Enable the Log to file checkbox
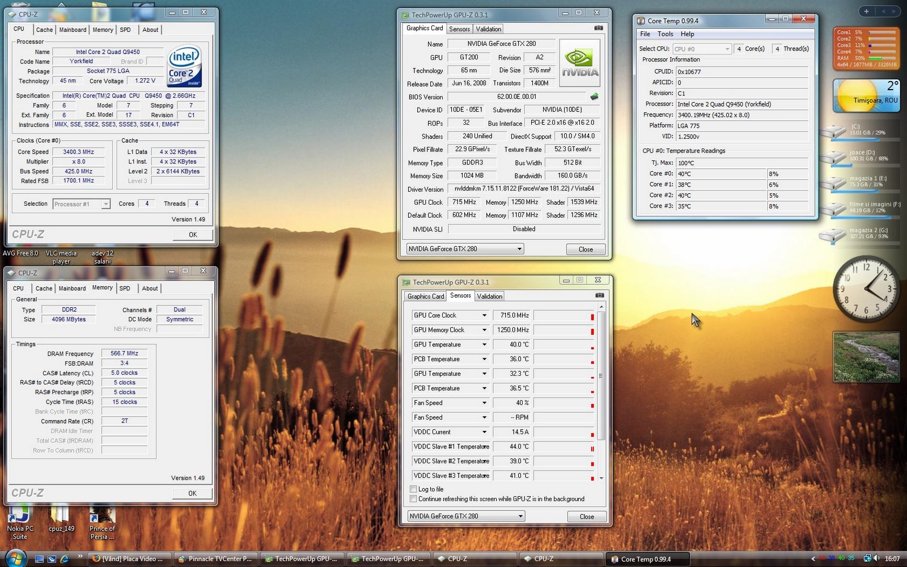The image size is (907, 567). click(x=413, y=489)
